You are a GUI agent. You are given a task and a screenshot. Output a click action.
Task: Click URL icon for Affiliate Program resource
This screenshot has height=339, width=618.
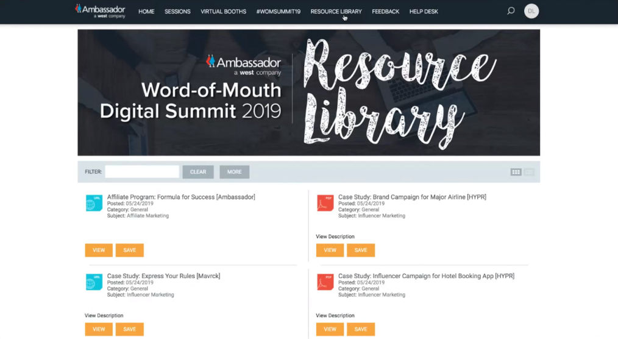[94, 203]
